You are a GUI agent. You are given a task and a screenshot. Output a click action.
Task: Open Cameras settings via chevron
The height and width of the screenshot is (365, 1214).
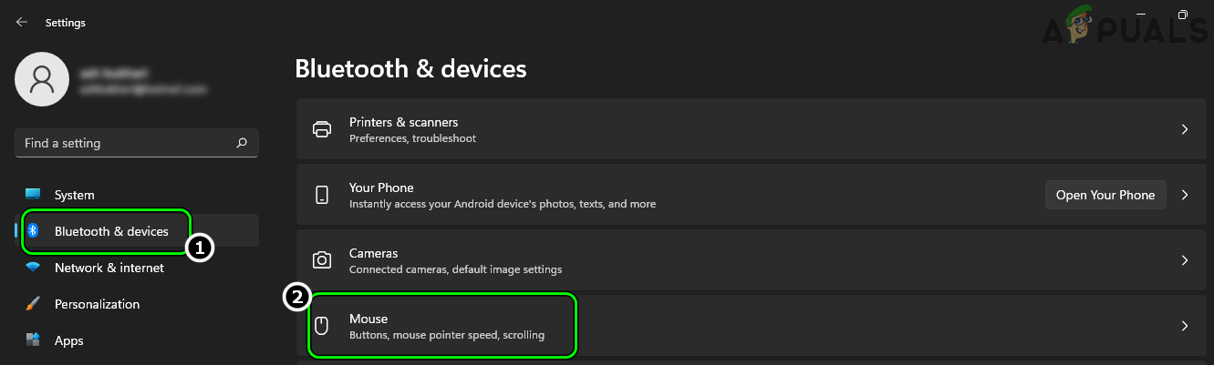[x=1184, y=260]
